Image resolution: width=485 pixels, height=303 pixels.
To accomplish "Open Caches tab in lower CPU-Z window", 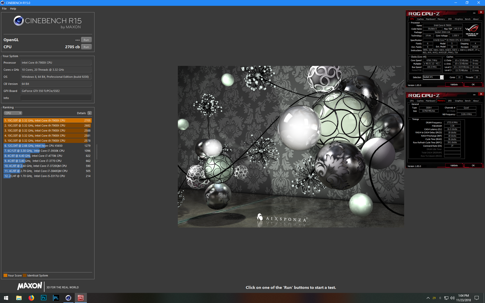I will tap(420, 101).
